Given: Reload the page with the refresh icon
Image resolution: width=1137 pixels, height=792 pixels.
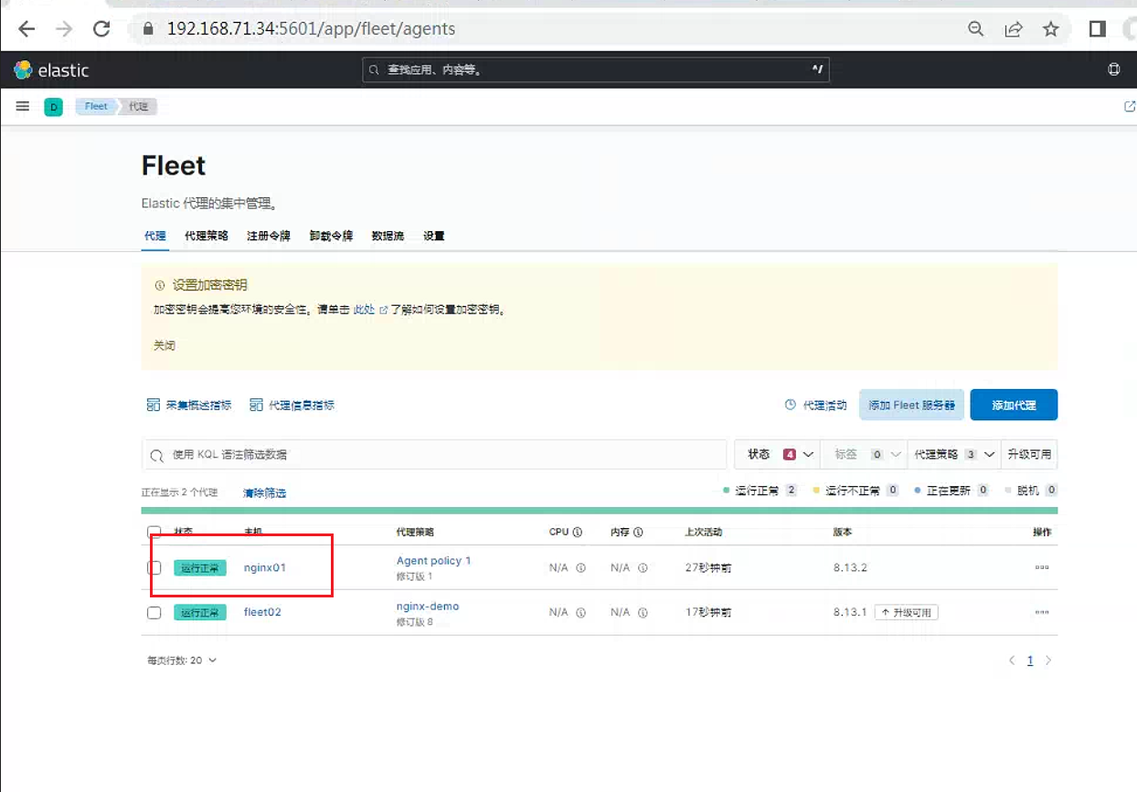Looking at the screenshot, I should pos(101,29).
